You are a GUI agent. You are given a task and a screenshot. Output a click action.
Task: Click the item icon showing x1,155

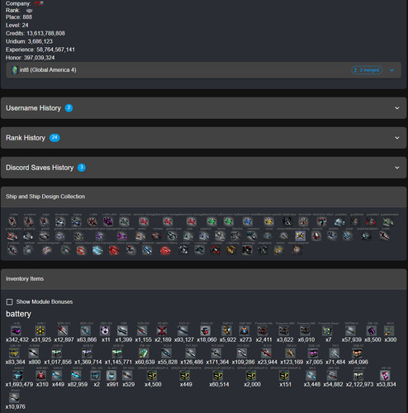tap(142, 330)
